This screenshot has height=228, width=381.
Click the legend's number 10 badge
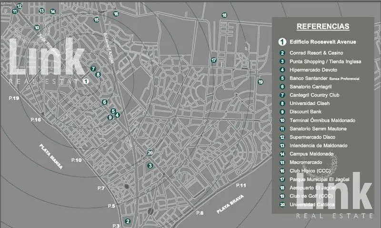pyautogui.click(x=282, y=121)
